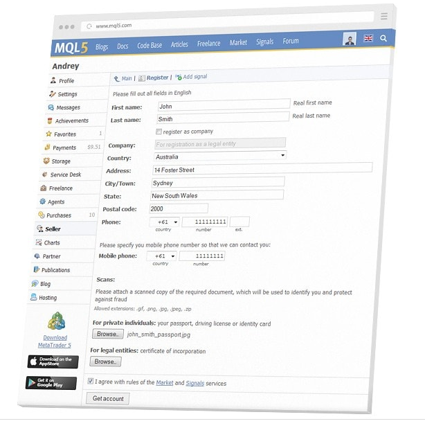425x428 pixels.
Task: Click the Download on the AppStore badge
Action: point(53,362)
